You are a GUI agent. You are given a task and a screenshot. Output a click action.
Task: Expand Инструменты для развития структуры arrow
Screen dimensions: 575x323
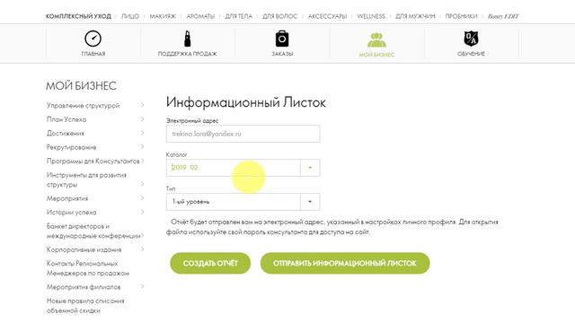click(x=142, y=184)
